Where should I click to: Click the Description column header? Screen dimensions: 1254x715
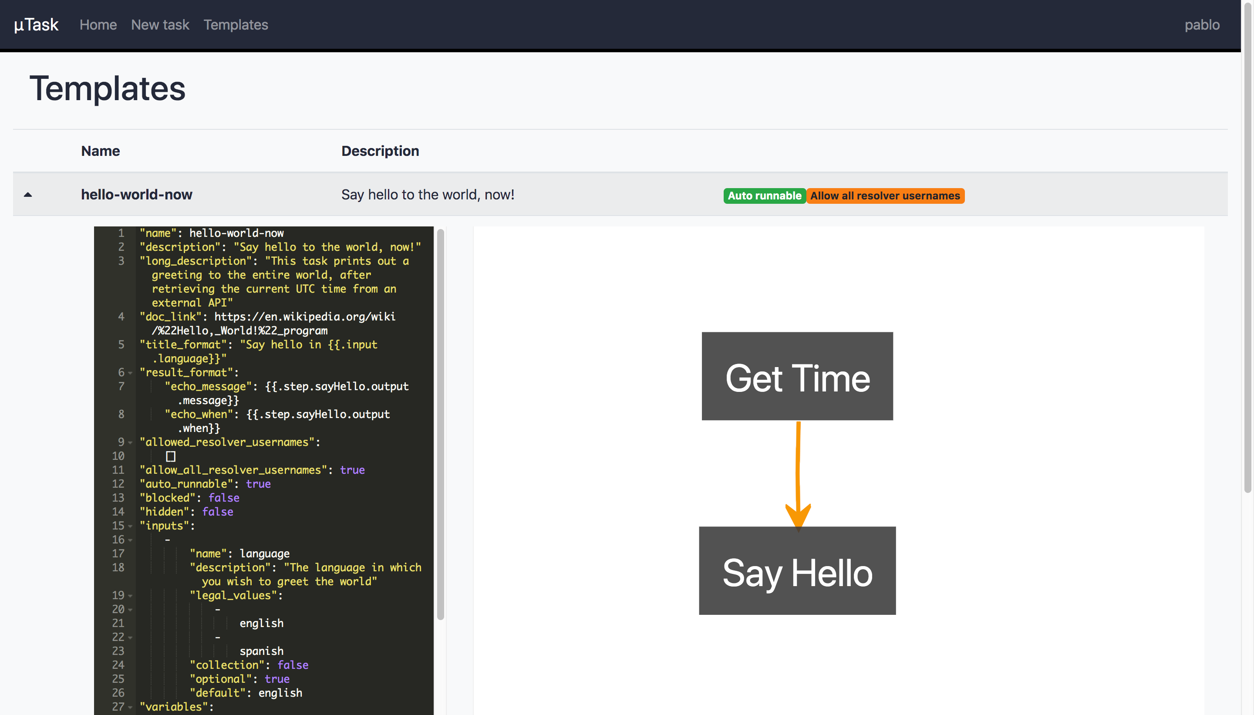pyautogui.click(x=380, y=151)
